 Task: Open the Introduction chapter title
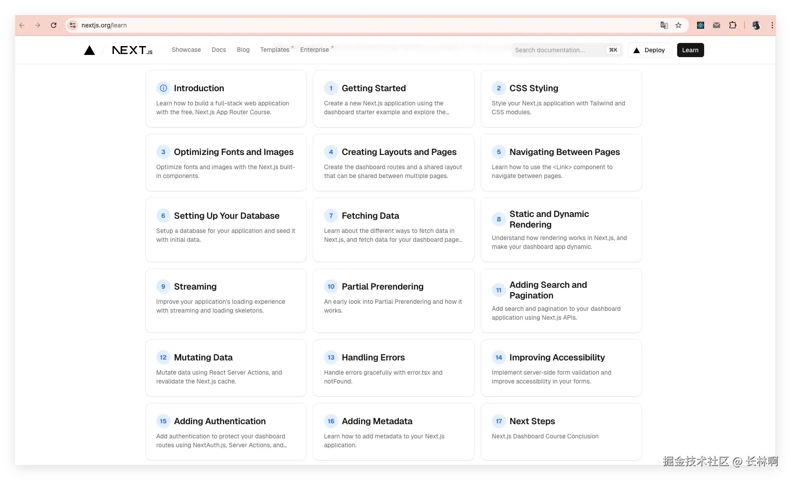coord(199,88)
